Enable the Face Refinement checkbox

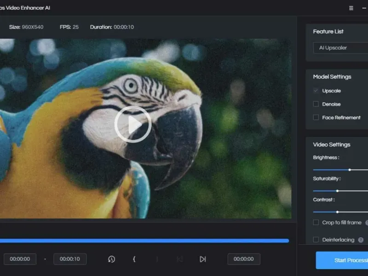316,117
